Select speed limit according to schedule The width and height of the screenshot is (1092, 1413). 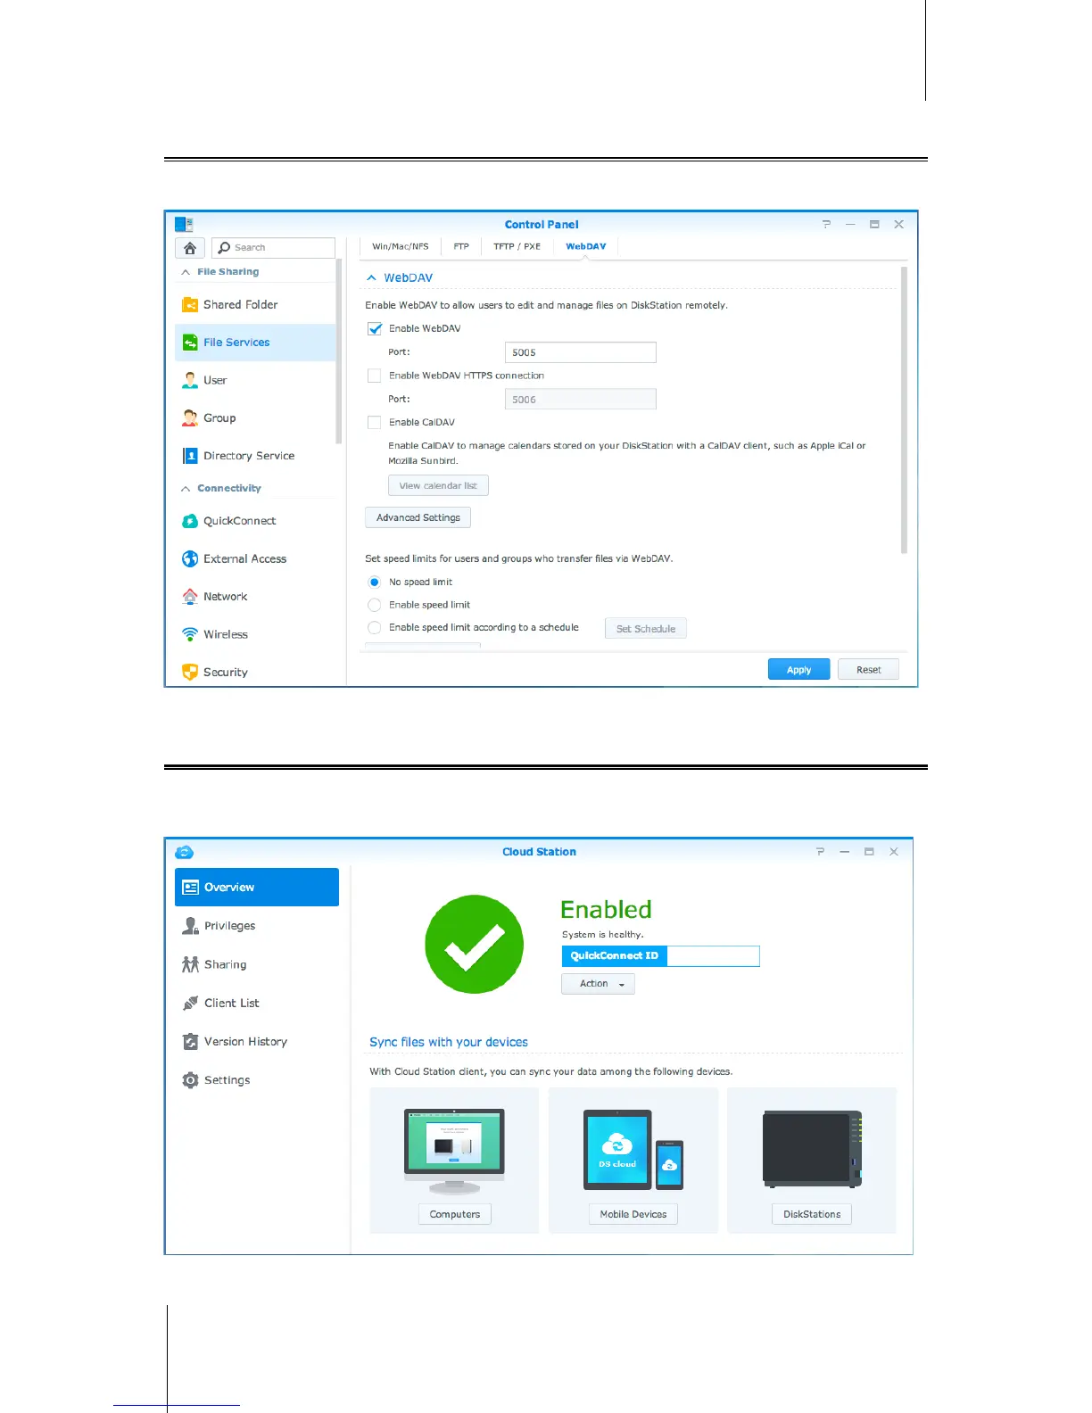point(375,628)
